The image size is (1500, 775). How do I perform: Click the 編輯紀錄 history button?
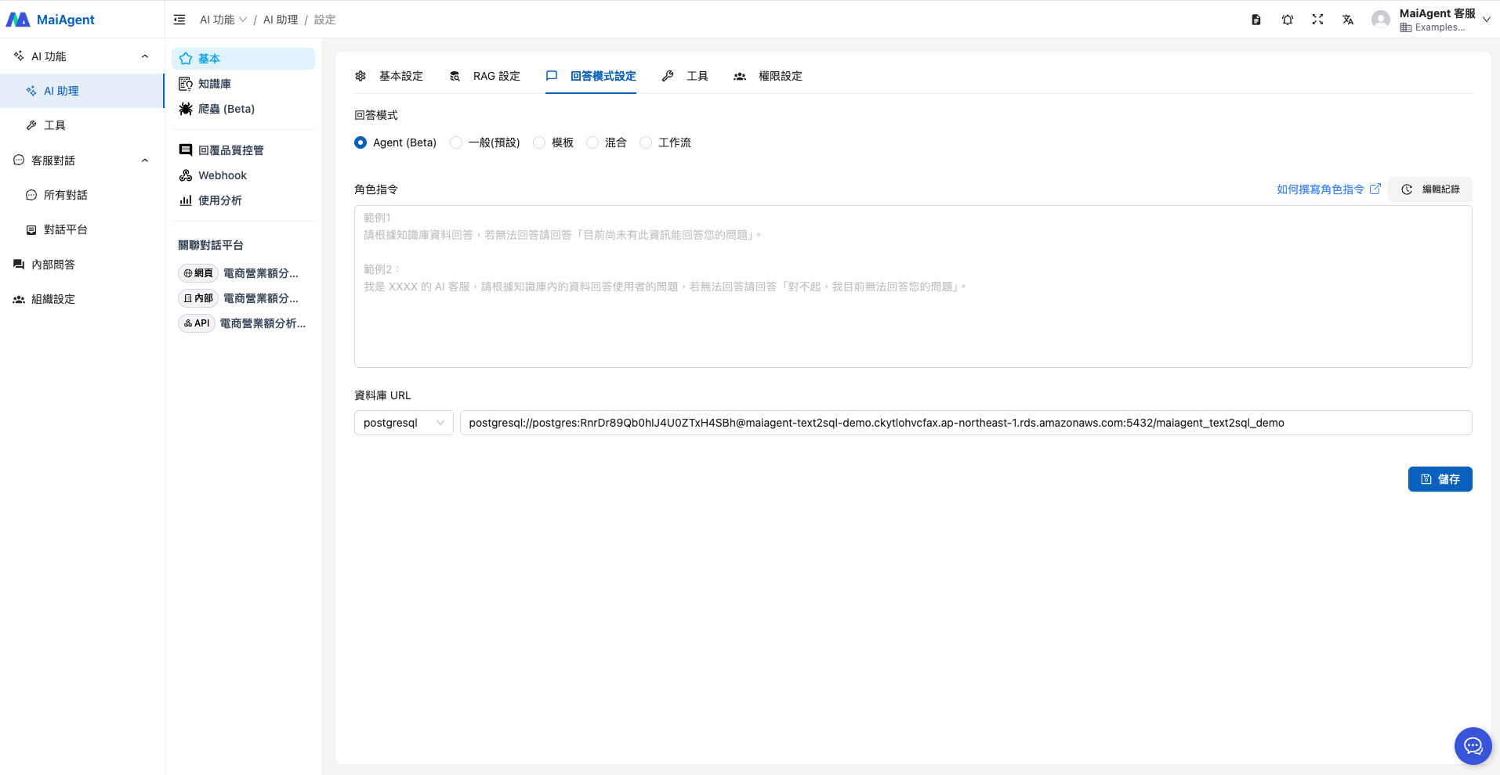[1430, 189]
